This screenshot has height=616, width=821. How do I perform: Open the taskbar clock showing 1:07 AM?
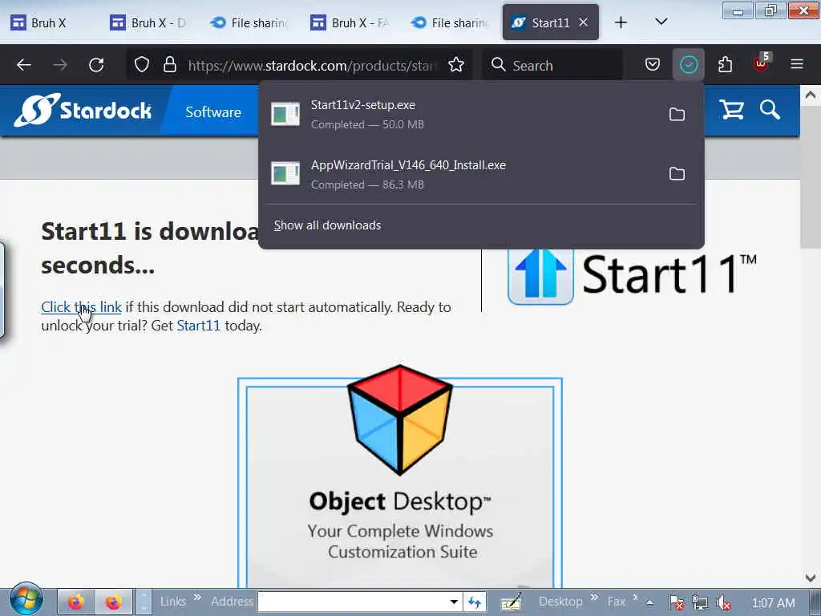(x=774, y=603)
